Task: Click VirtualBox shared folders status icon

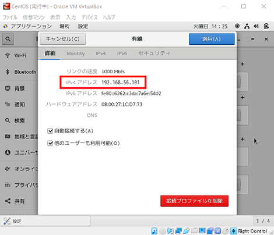Action: [x=194, y=231]
